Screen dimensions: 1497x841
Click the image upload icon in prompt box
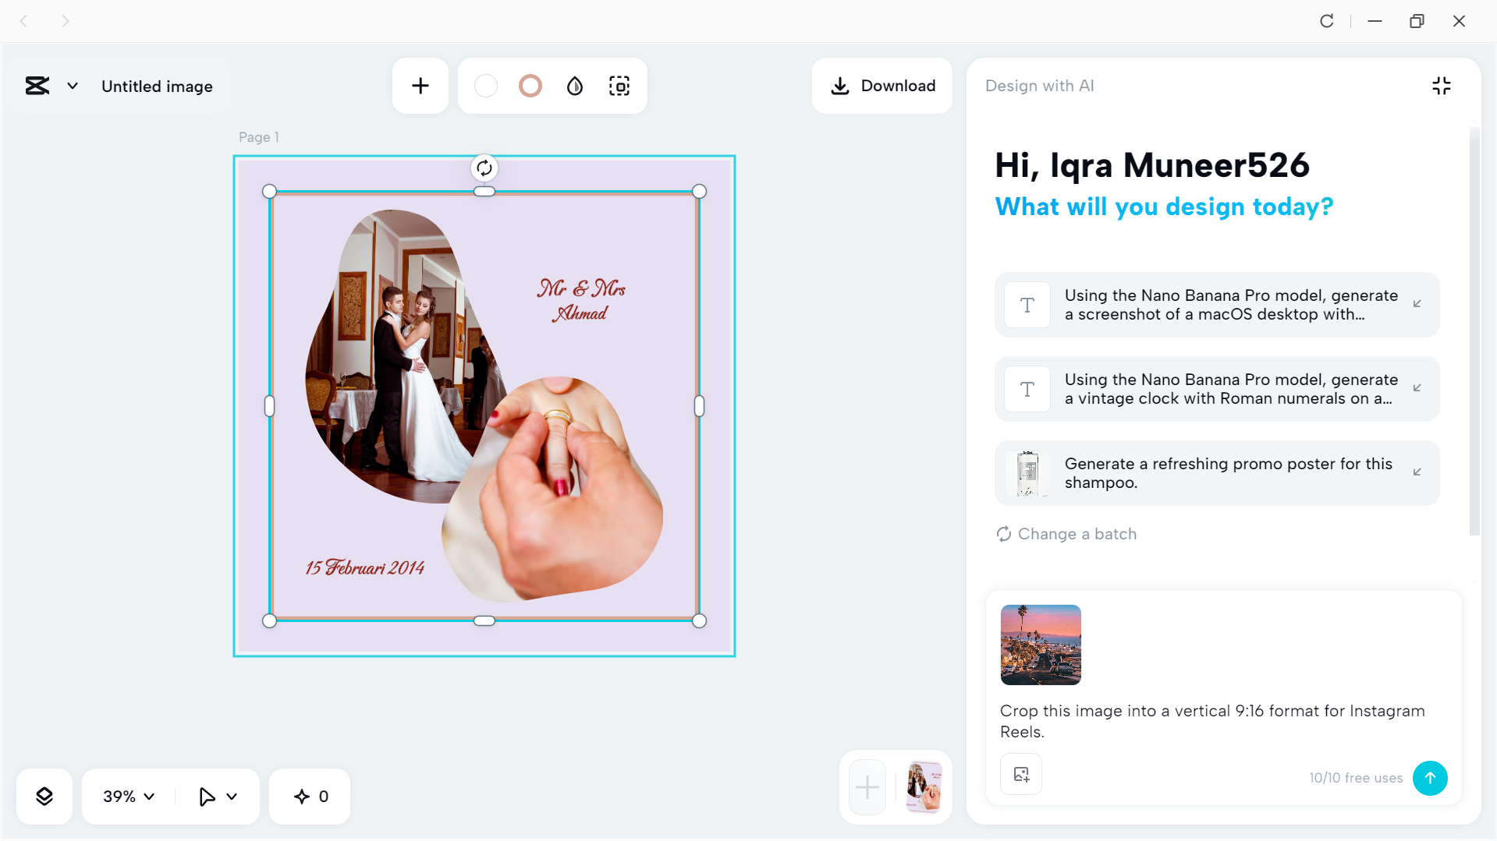(x=1021, y=774)
